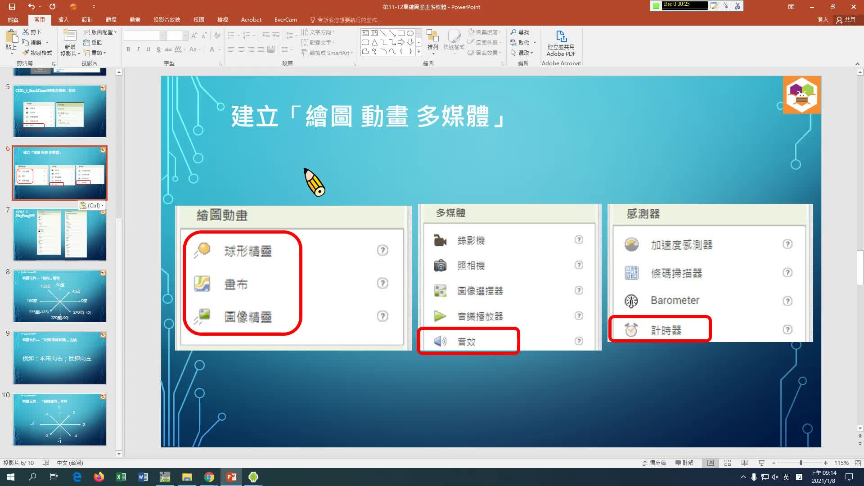Pick the triangle shape in gallery
Image resolution: width=864 pixels, height=486 pixels.
coord(374,42)
